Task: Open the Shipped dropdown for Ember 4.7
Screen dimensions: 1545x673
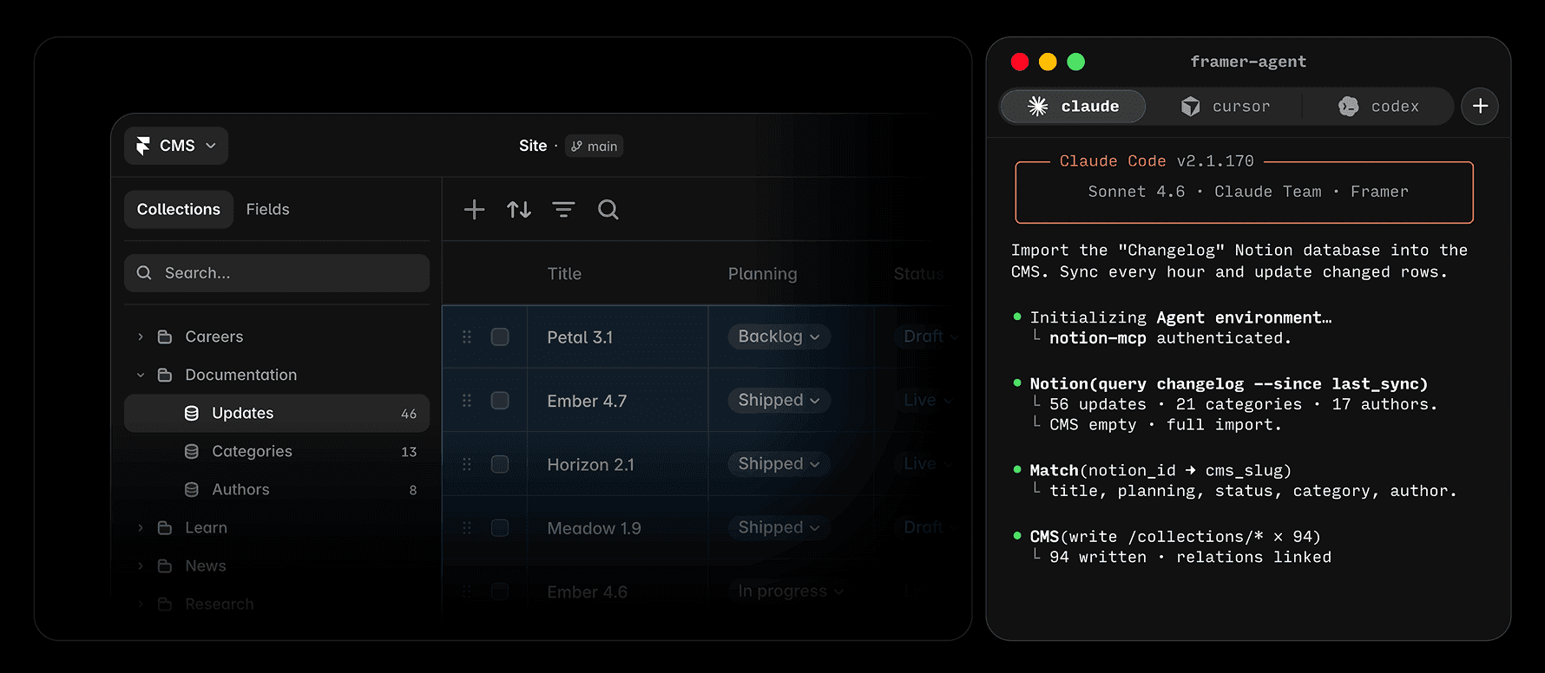Action: pos(779,400)
